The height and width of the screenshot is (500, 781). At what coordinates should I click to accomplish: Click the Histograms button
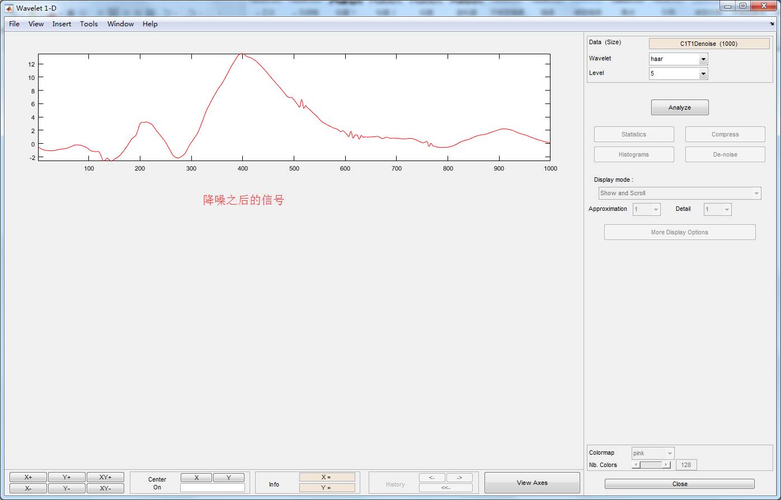point(634,154)
